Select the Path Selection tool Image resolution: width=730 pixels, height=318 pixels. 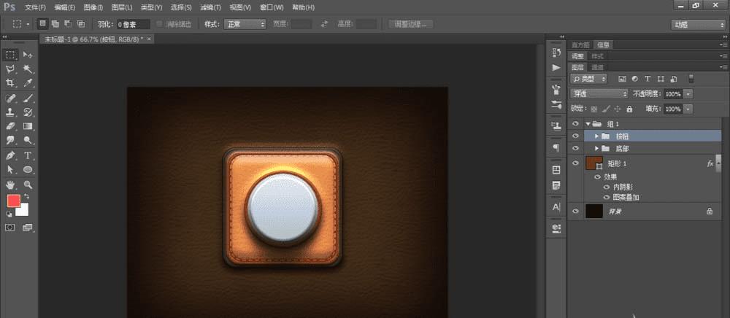[x=10, y=169]
